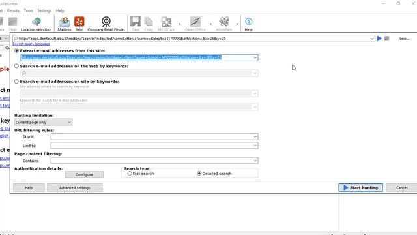Expand the extract site URL dropdown arrow
The image size is (417, 235).
tap(255, 57)
